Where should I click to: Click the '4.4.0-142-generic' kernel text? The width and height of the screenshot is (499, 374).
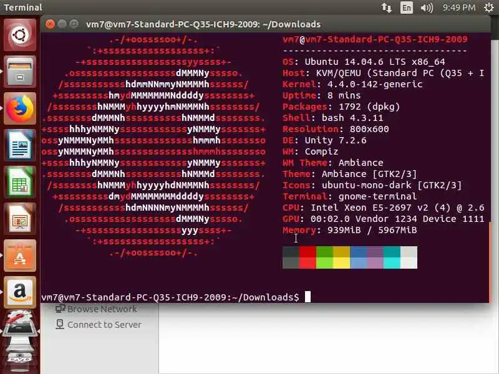(375, 84)
